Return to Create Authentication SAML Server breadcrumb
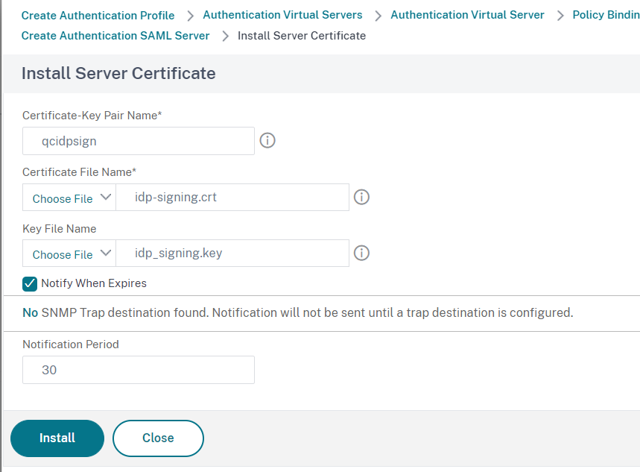The width and height of the screenshot is (640, 472). click(x=115, y=35)
